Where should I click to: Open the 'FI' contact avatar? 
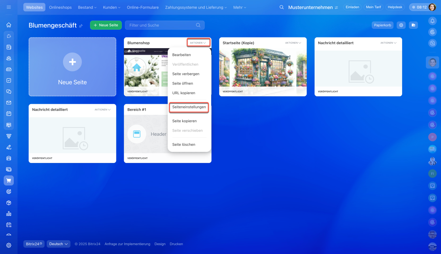[x=432, y=174]
